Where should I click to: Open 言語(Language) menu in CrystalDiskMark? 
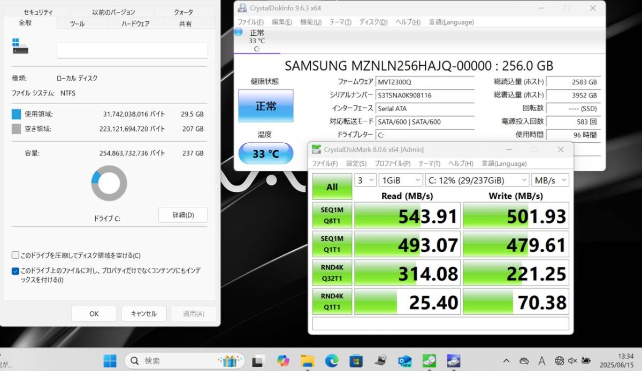[505, 164]
